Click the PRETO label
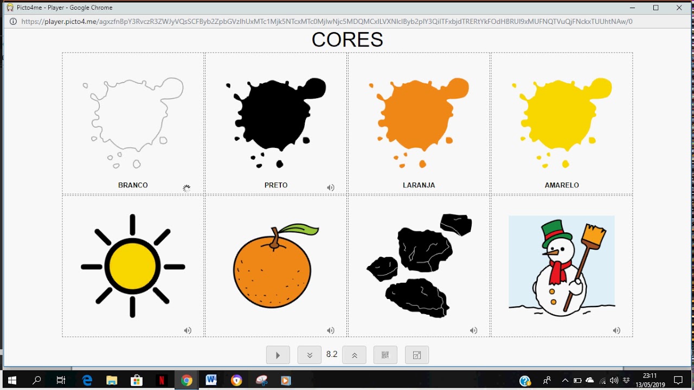The width and height of the screenshot is (694, 390). pos(276,185)
